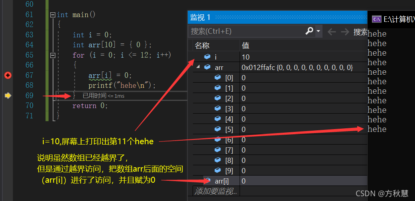
Task: Click the [6] element label
Action: [229, 140]
